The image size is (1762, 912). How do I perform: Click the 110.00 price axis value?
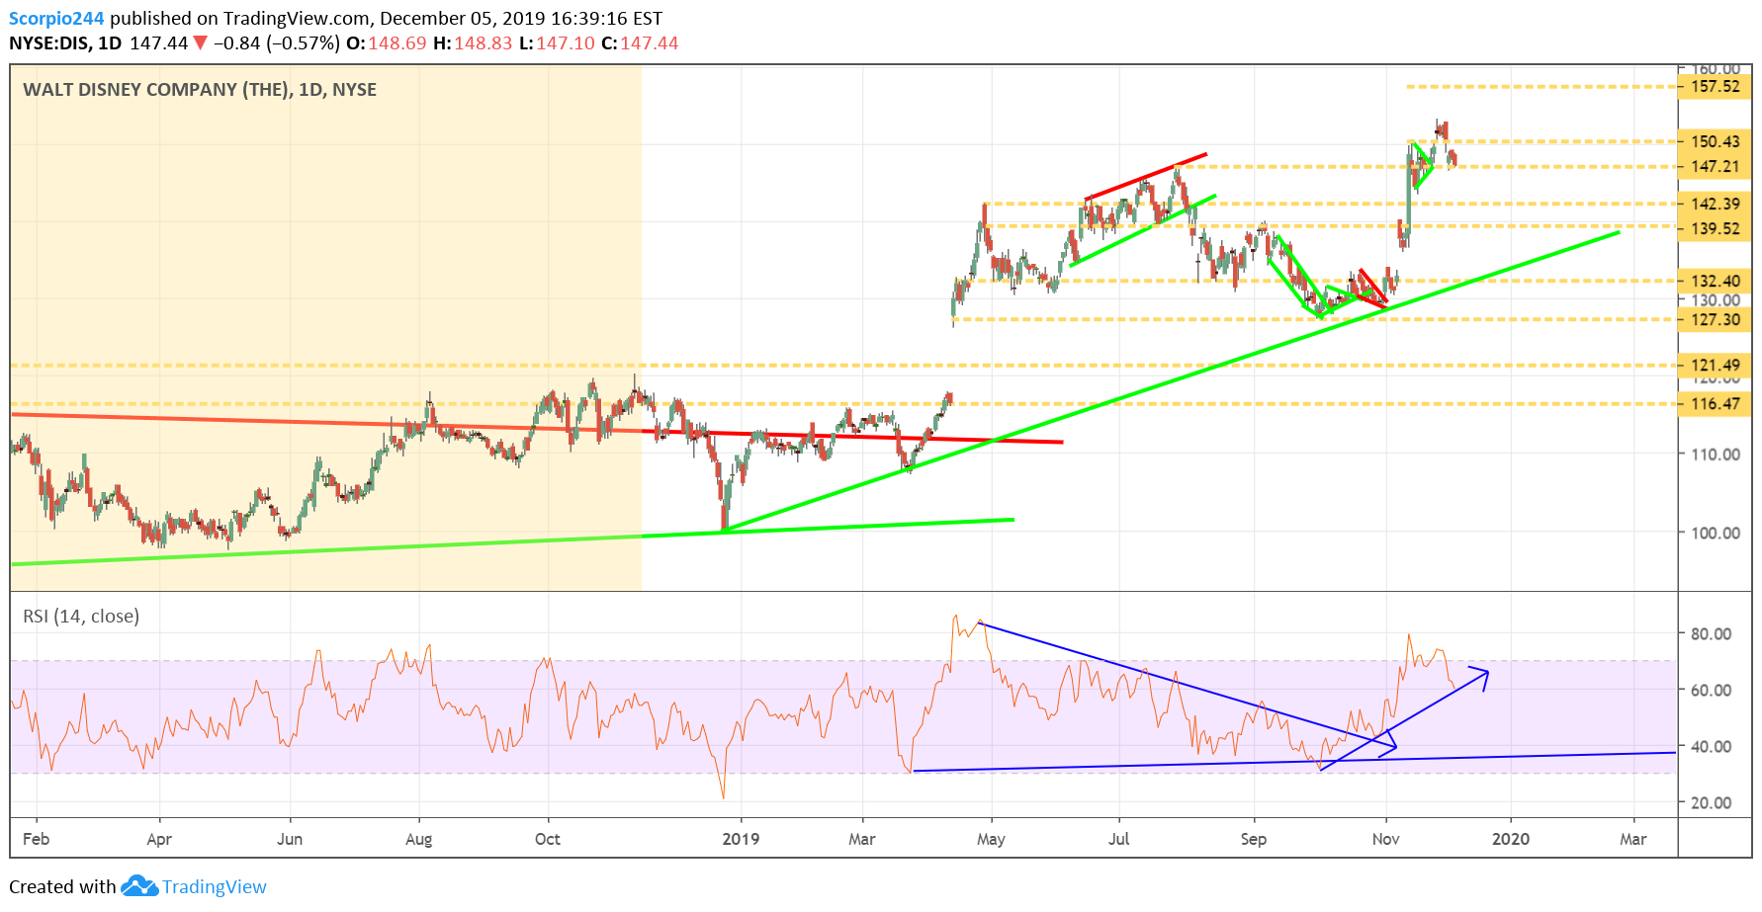(1716, 455)
